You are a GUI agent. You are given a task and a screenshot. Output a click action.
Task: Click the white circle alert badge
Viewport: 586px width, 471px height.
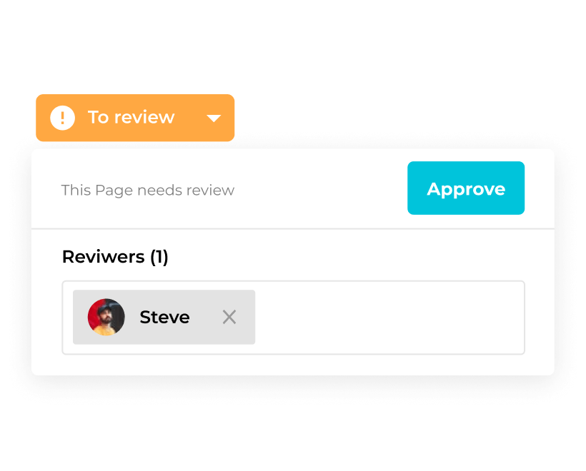click(63, 118)
